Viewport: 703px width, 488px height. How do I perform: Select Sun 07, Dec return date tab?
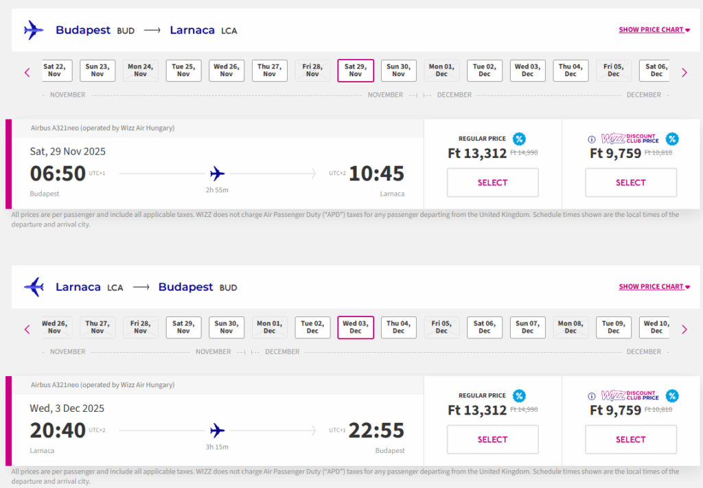(x=527, y=327)
